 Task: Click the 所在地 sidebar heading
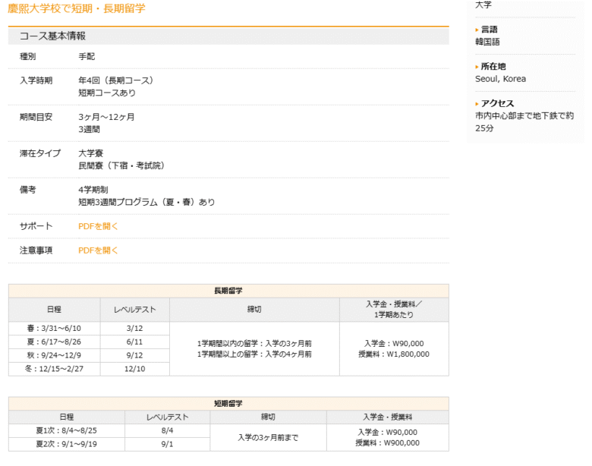pyautogui.click(x=493, y=67)
